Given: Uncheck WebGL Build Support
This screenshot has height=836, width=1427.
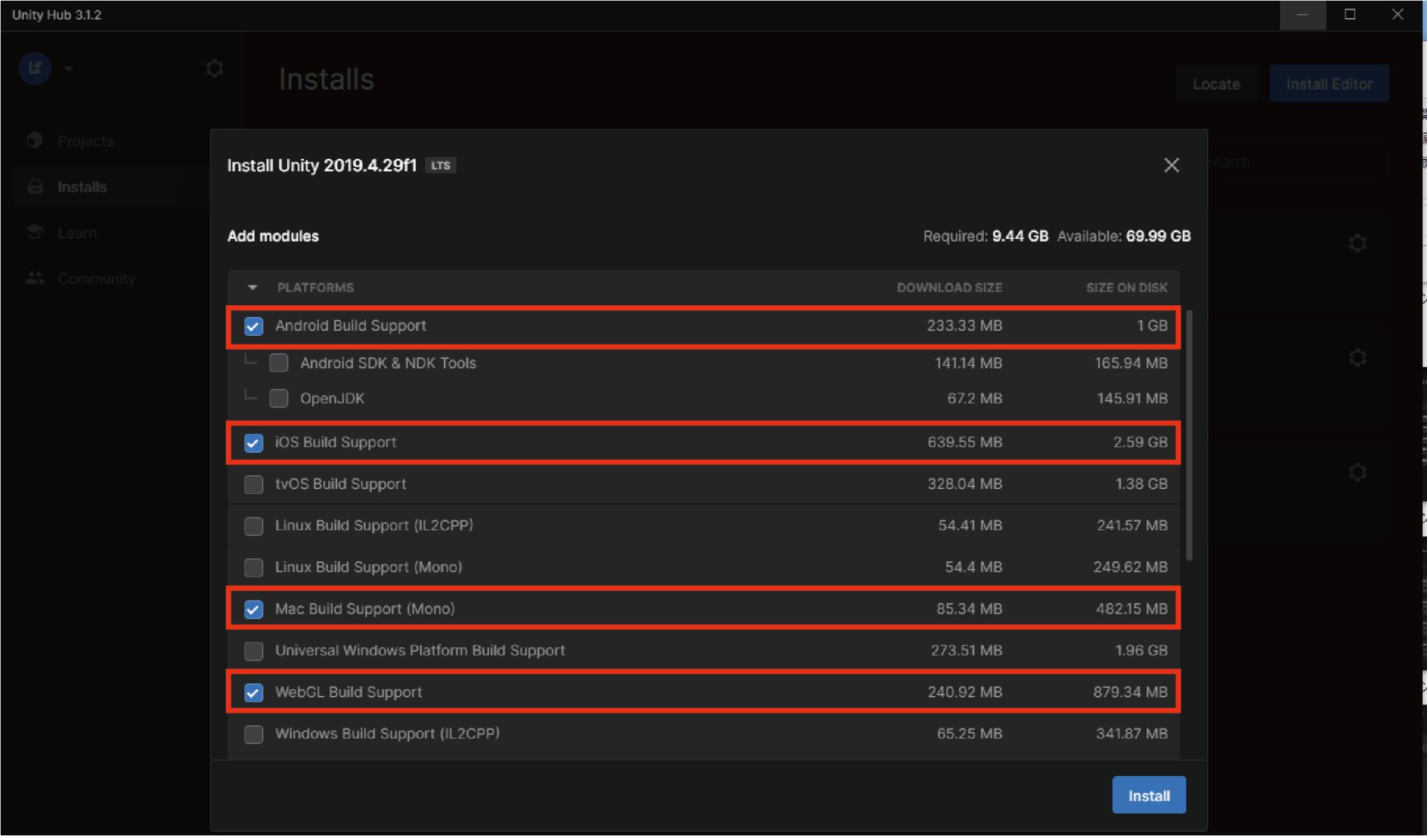Looking at the screenshot, I should click(x=254, y=692).
